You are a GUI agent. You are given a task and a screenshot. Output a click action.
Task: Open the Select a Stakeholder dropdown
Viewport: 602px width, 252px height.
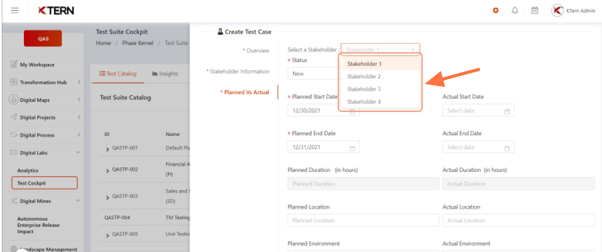tap(380, 50)
